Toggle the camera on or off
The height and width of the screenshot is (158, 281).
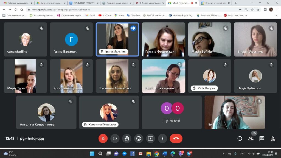(x=115, y=139)
